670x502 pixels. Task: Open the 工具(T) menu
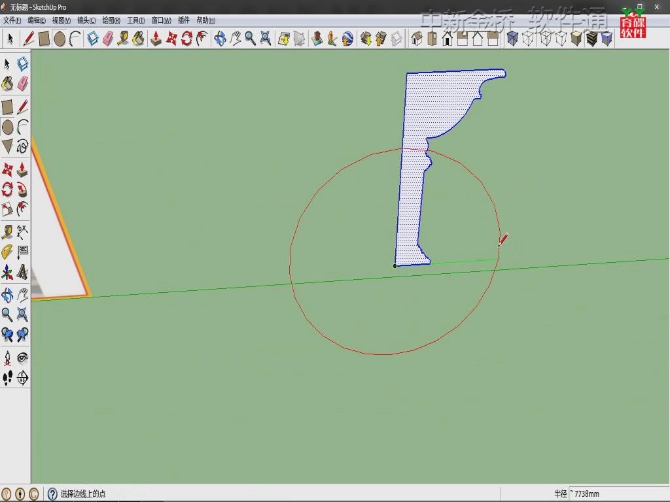pyautogui.click(x=136, y=20)
